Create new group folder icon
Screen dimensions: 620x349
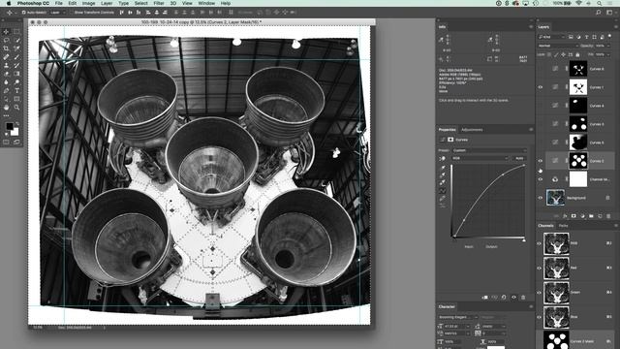[591, 216]
